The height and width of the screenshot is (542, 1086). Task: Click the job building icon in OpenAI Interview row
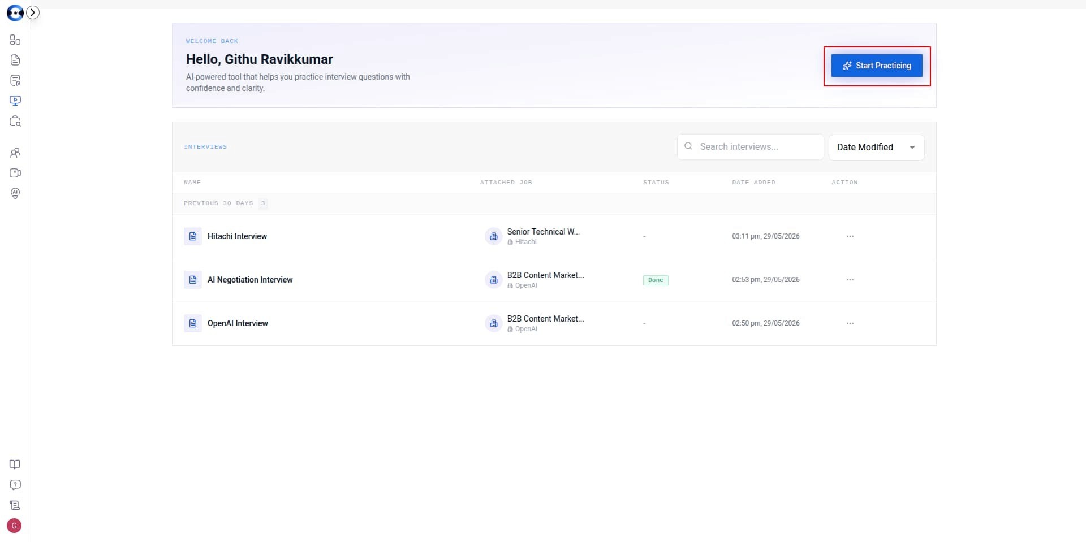[x=494, y=323]
